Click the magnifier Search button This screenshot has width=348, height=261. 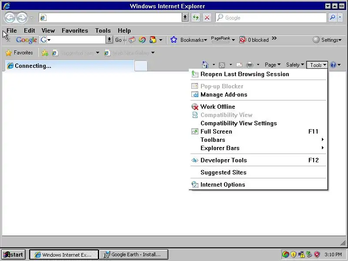tap(332, 17)
